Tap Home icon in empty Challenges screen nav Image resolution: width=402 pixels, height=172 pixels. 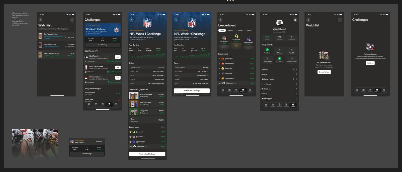tap(357, 90)
